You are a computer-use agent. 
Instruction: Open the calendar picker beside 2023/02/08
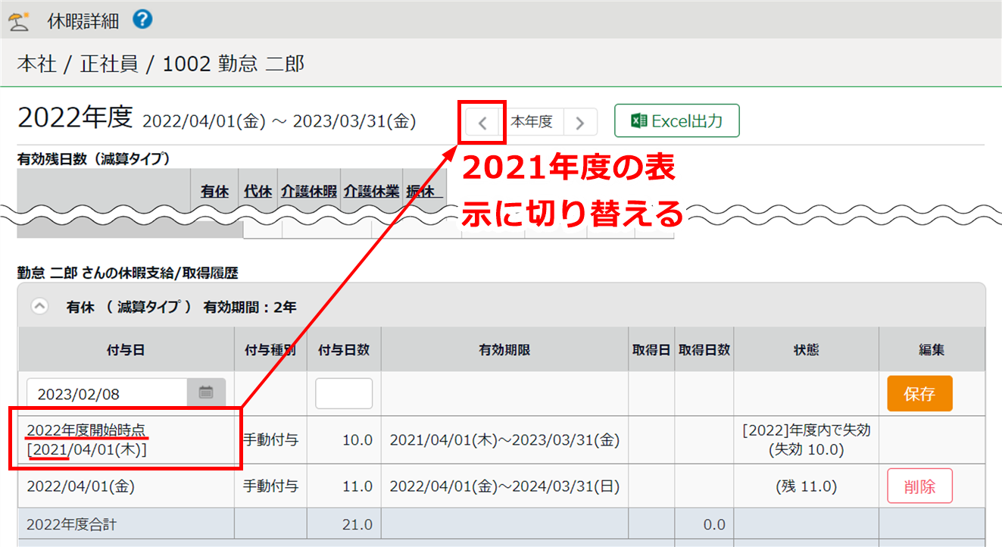206,393
